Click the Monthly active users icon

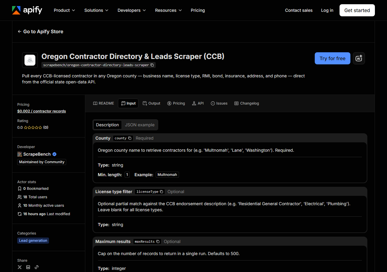(x=20, y=206)
